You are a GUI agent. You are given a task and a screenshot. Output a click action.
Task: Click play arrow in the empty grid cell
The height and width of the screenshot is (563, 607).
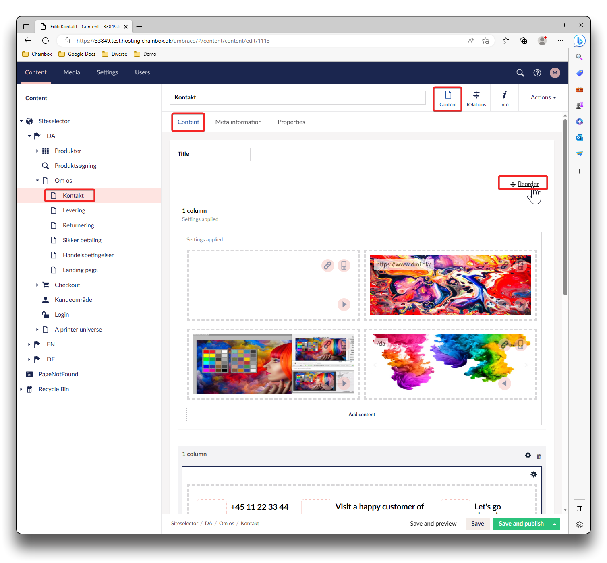(344, 305)
